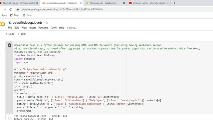Viewport: 213px width, 120px height.
Task: Close the last YouTube Studio tab
Action: pyautogui.click(x=167, y=3)
